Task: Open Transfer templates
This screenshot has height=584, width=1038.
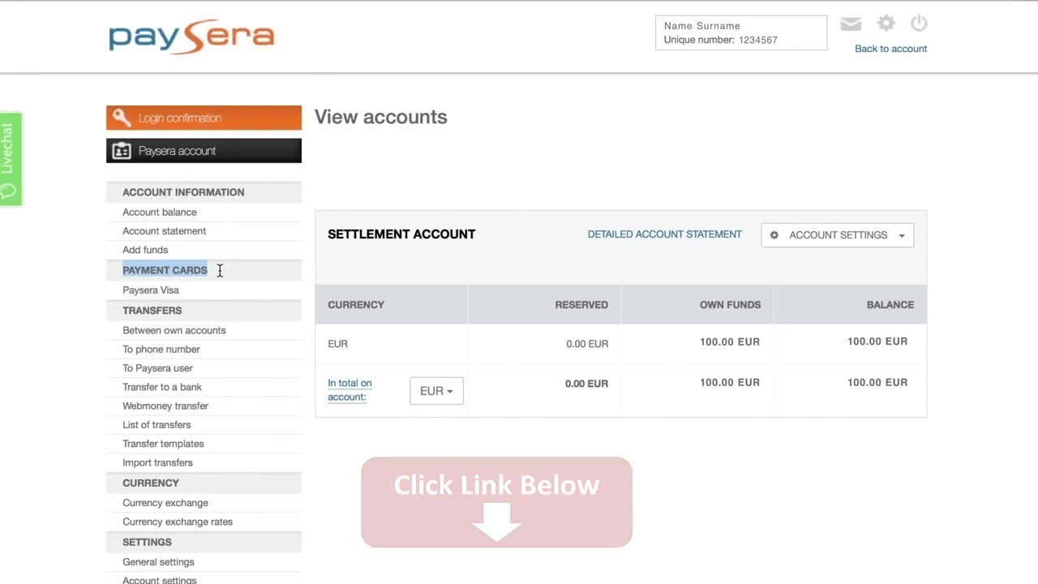Action: 163,444
